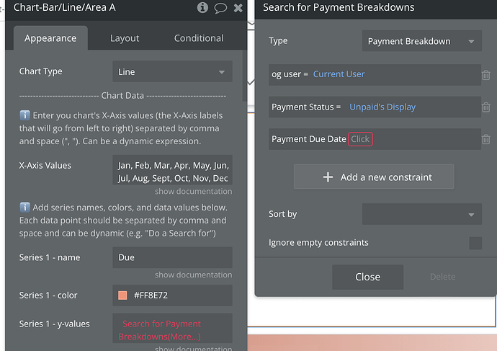Open the Sort by dropdown

422,214
